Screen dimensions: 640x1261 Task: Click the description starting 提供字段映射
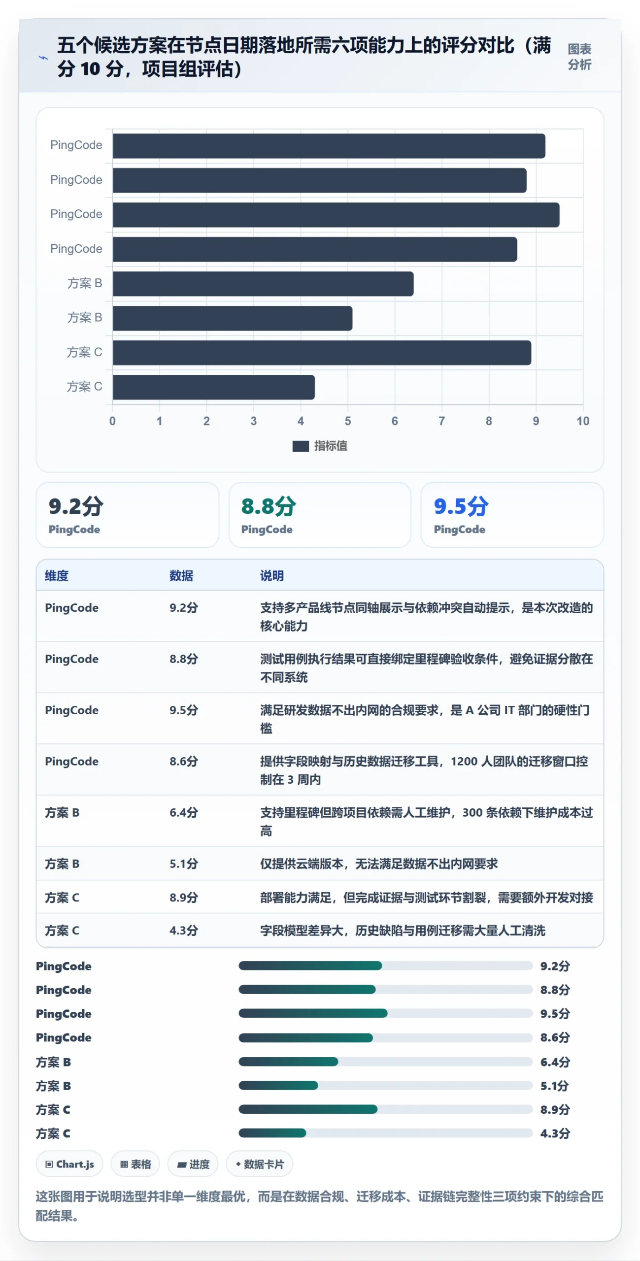click(x=424, y=770)
